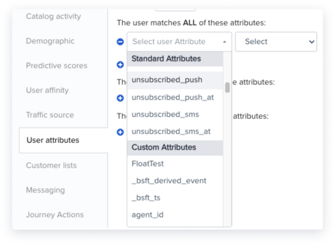This screenshot has width=335, height=245.
Task: Choose unsubscribed_push_at attribute
Action: click(x=175, y=97)
